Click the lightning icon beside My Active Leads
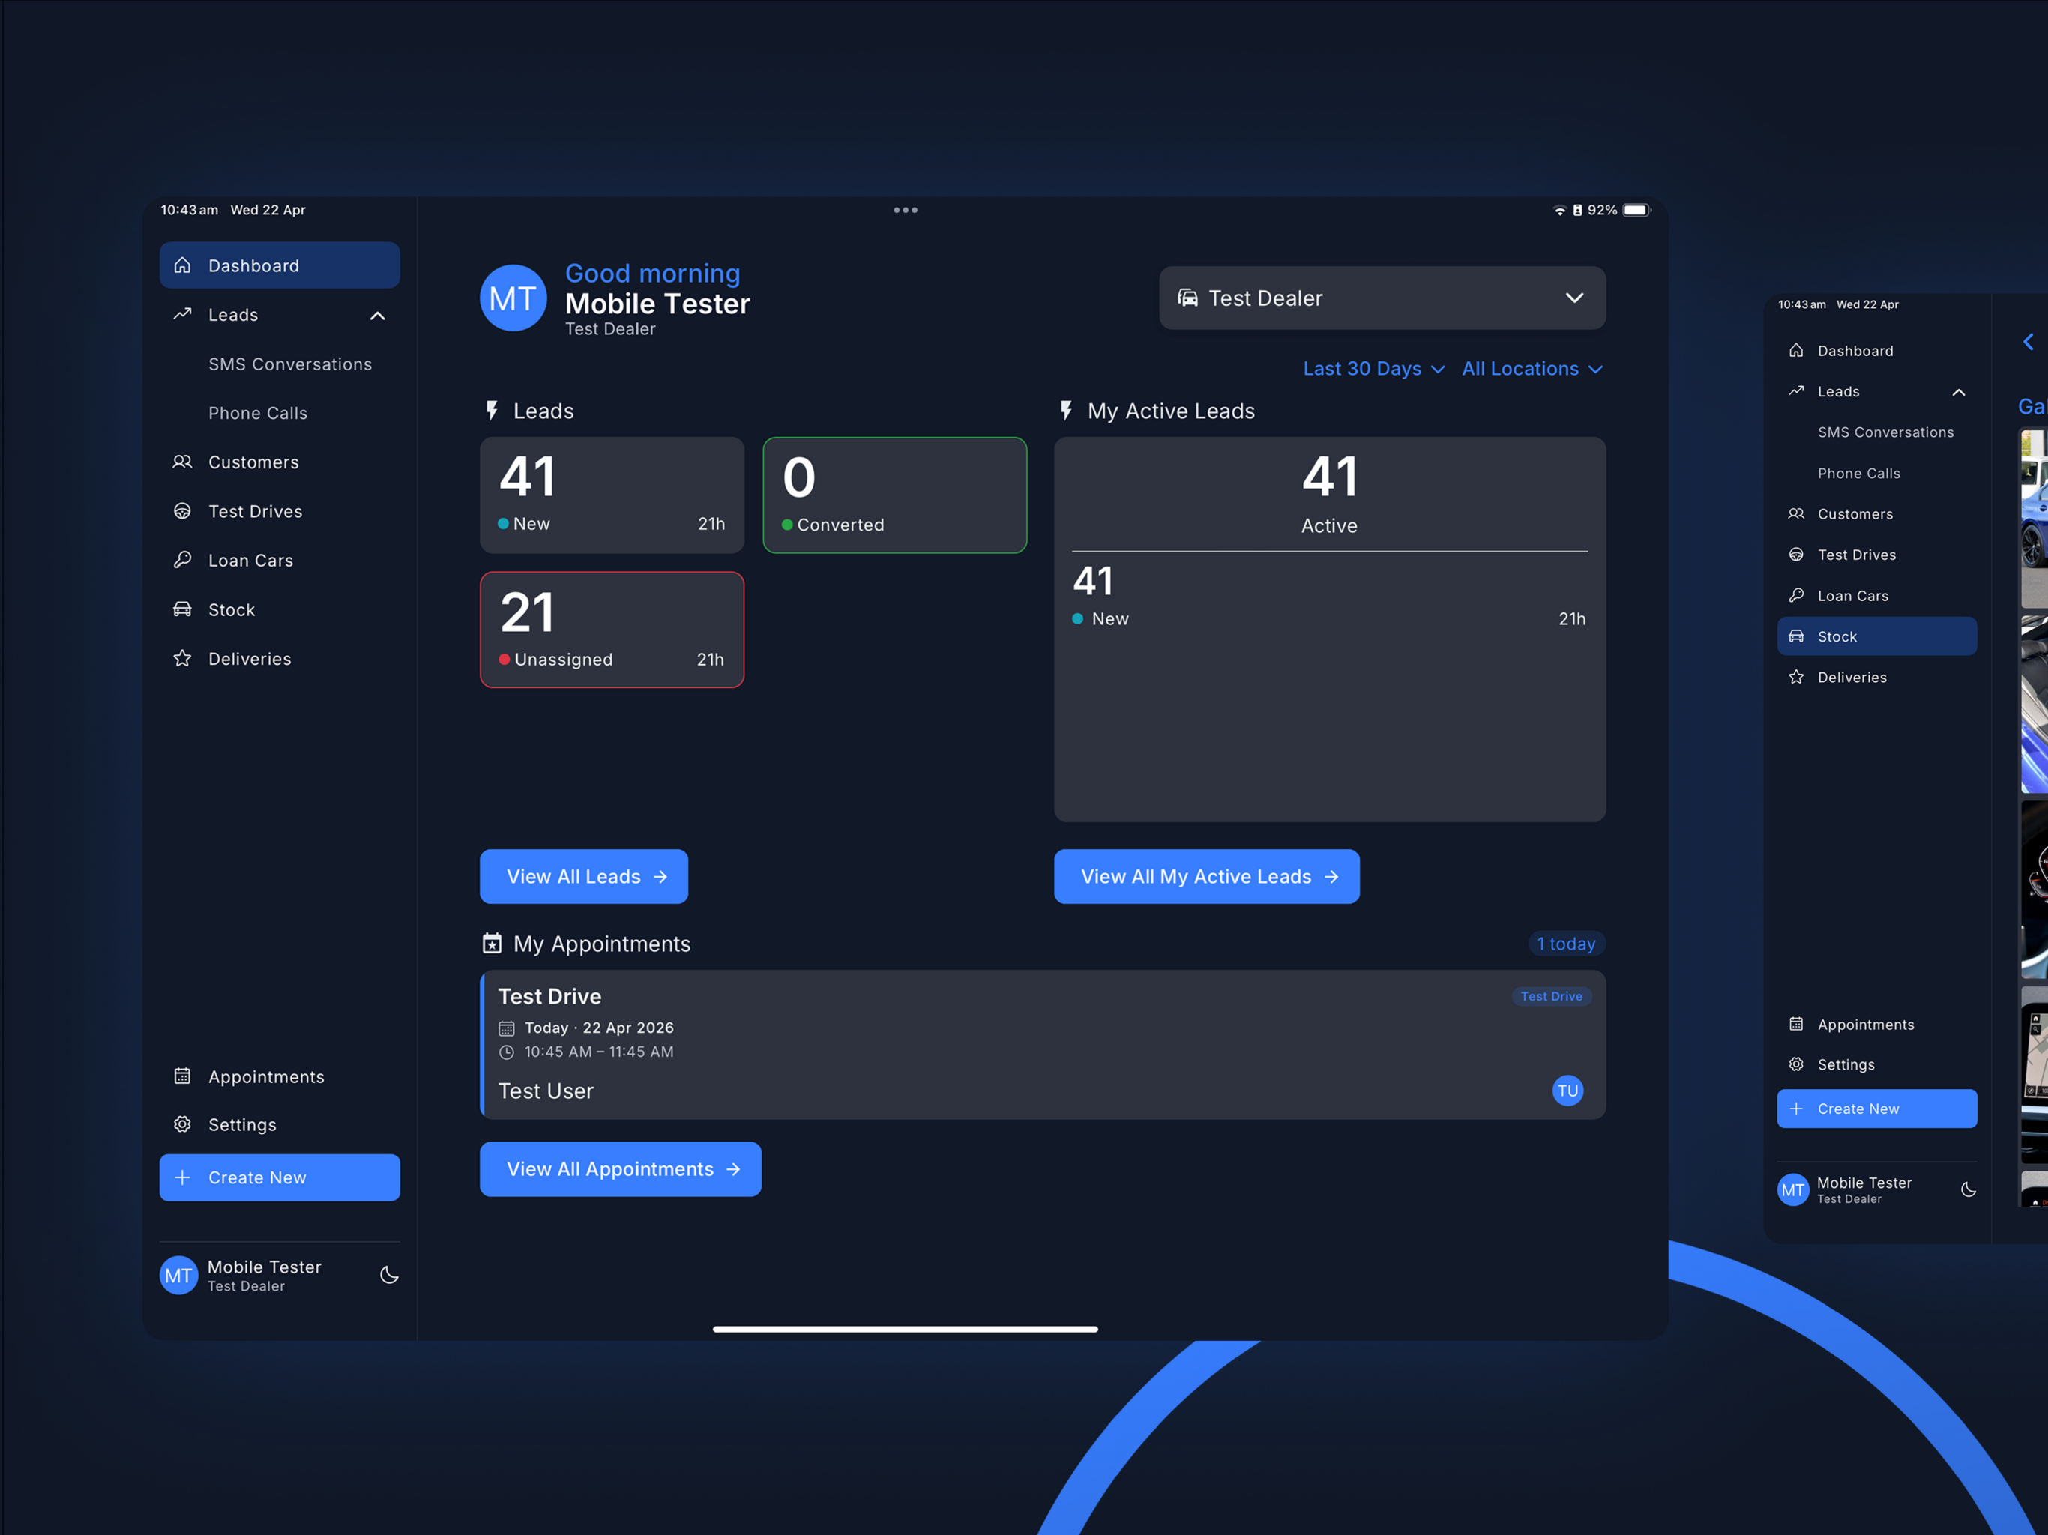 1066,411
